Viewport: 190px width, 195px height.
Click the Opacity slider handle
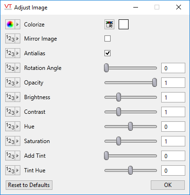[x=155, y=83]
